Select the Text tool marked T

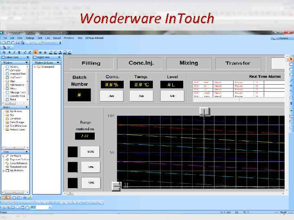click(x=291, y=103)
